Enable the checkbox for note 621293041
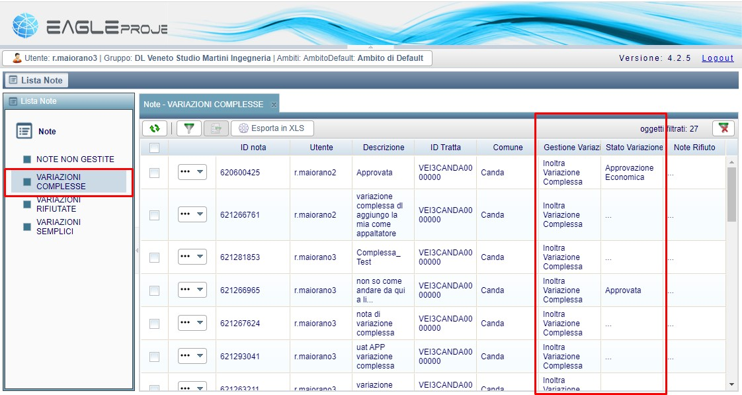742x395 pixels. 154,357
